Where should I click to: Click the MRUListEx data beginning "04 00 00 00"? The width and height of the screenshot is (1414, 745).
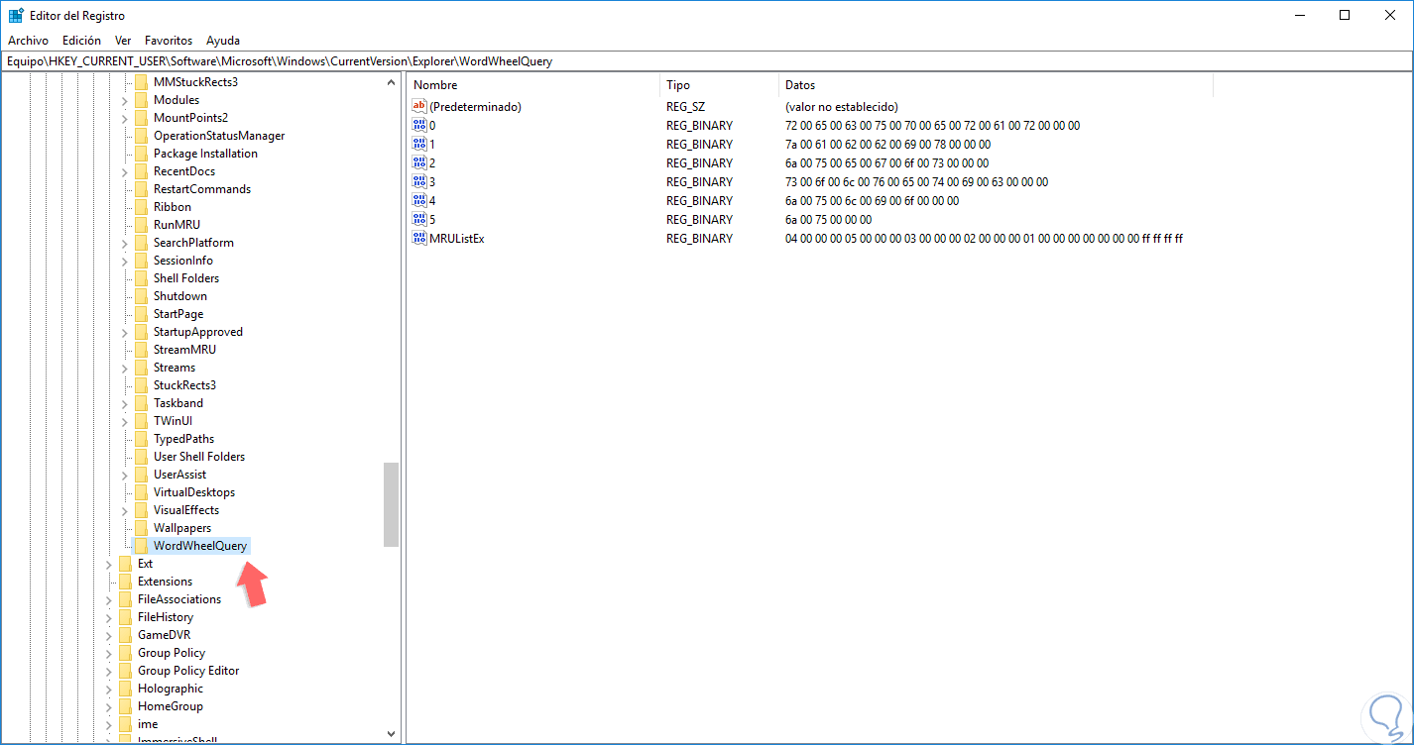pyautogui.click(x=984, y=238)
